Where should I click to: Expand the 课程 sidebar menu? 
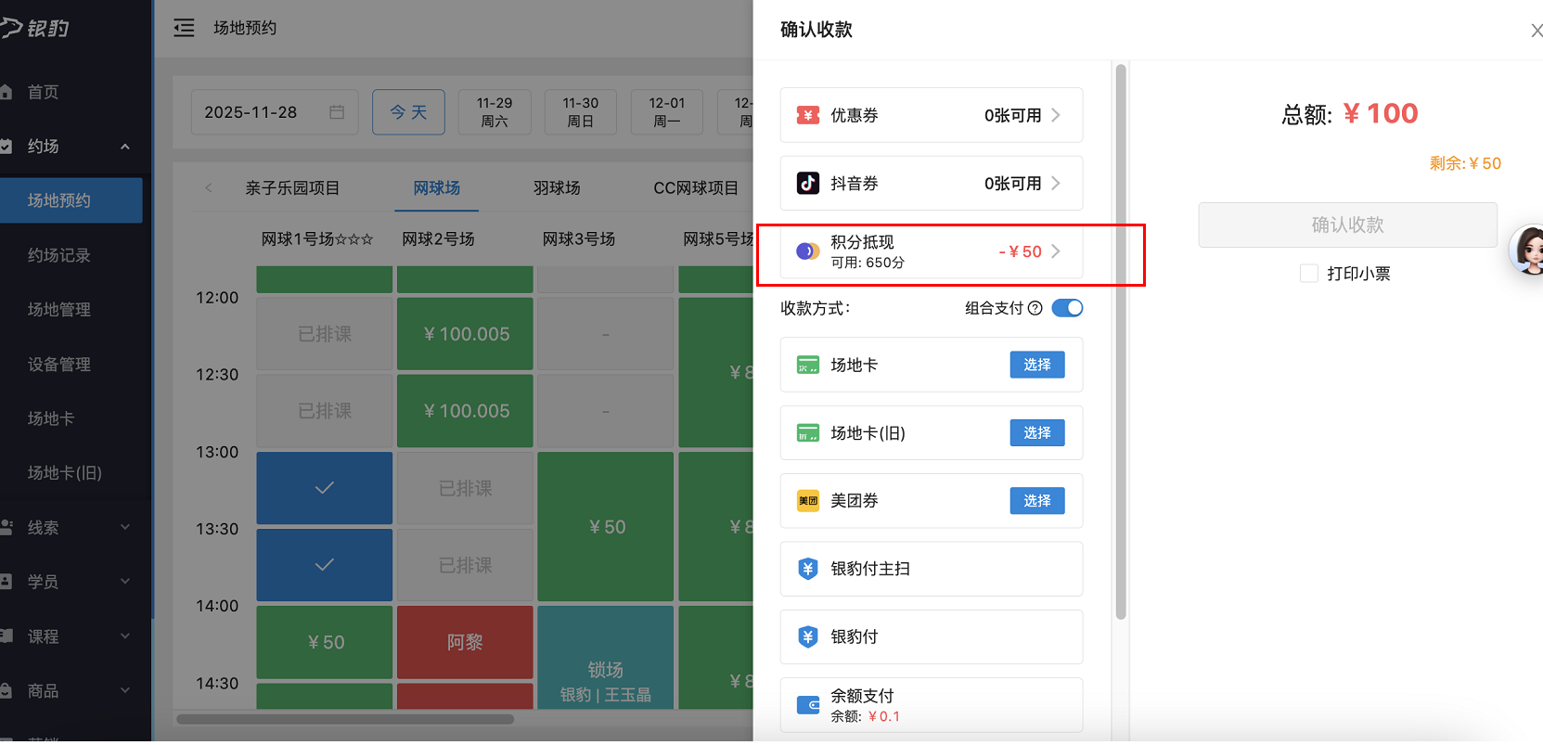[x=125, y=636]
